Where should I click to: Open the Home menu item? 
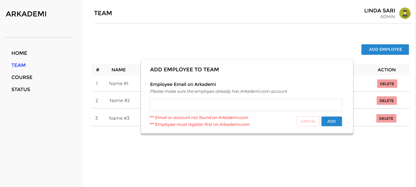pos(19,53)
